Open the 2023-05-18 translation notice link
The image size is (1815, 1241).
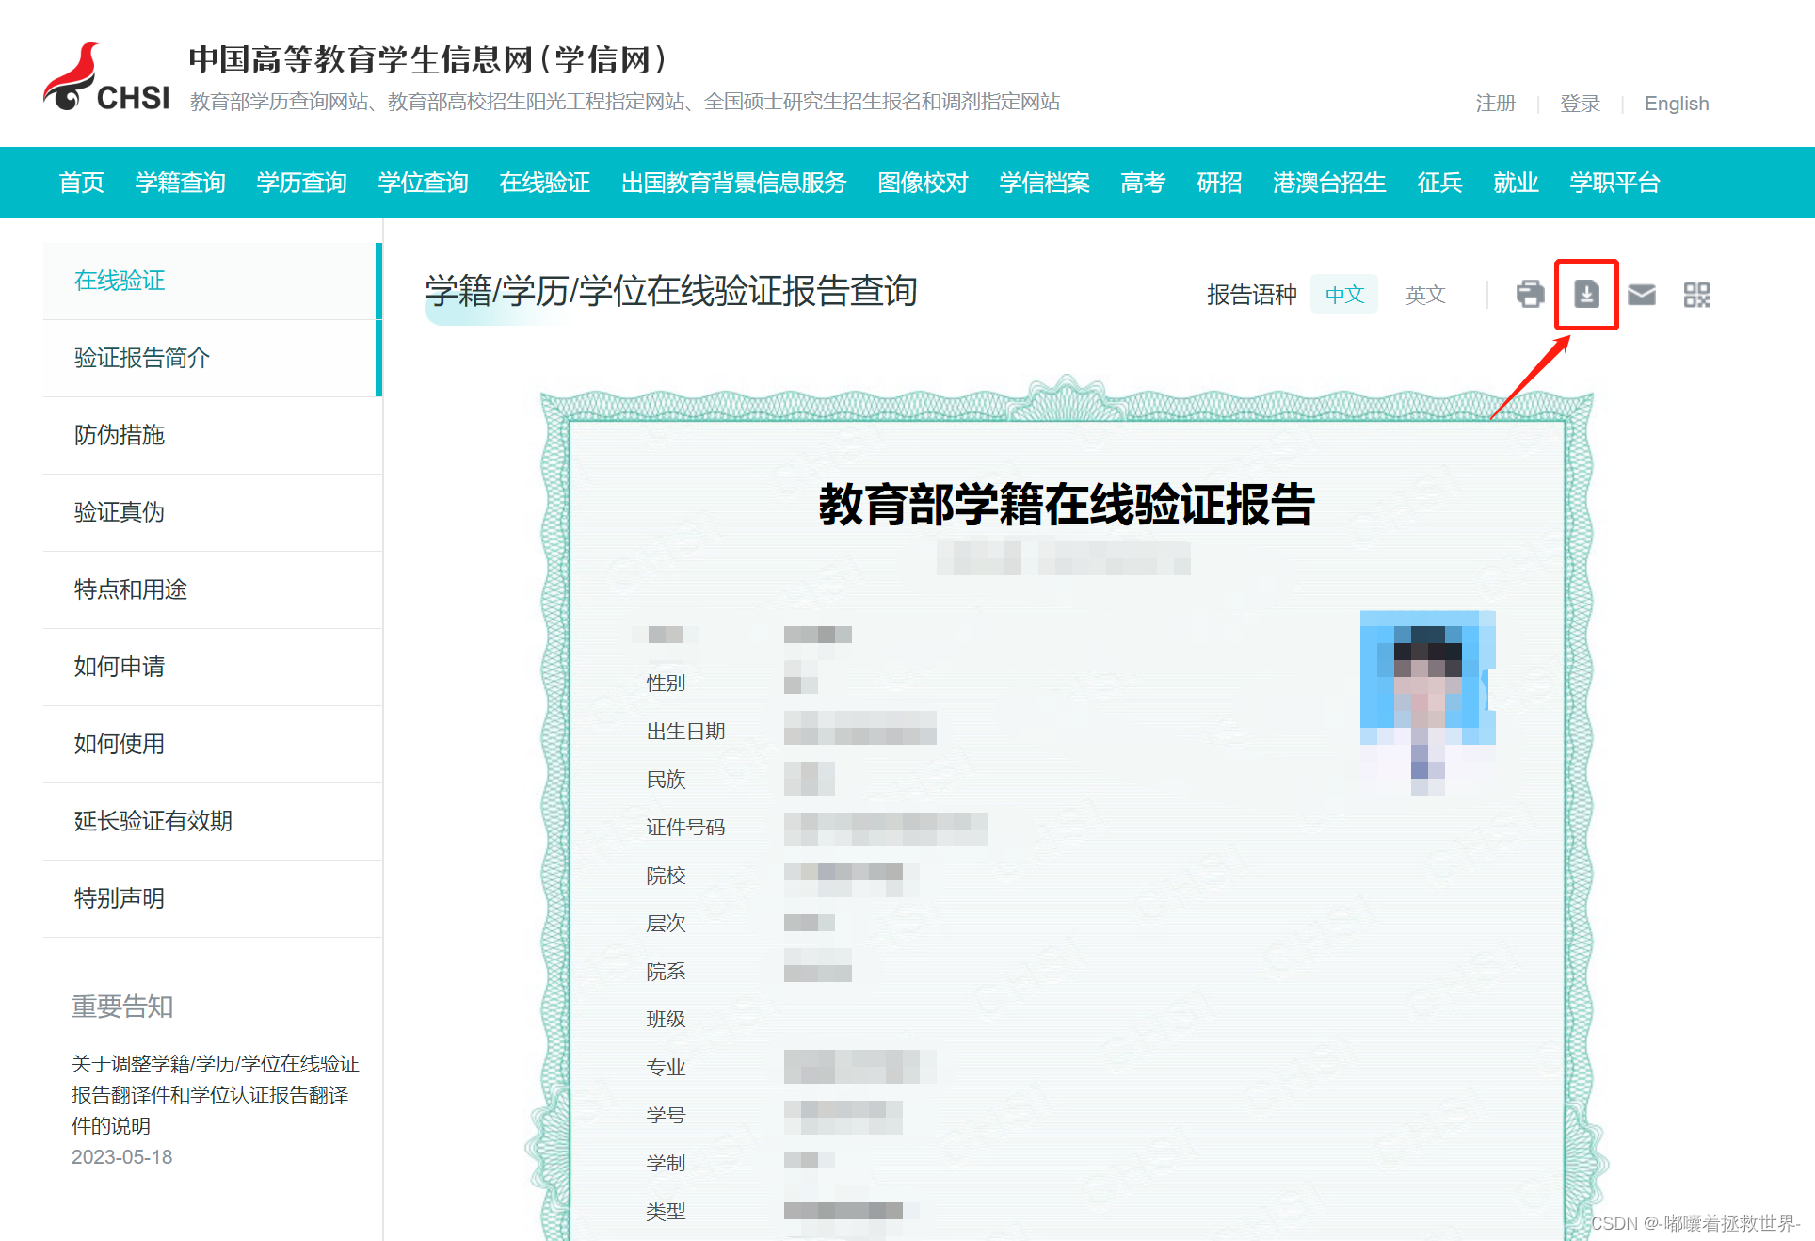tap(215, 1094)
